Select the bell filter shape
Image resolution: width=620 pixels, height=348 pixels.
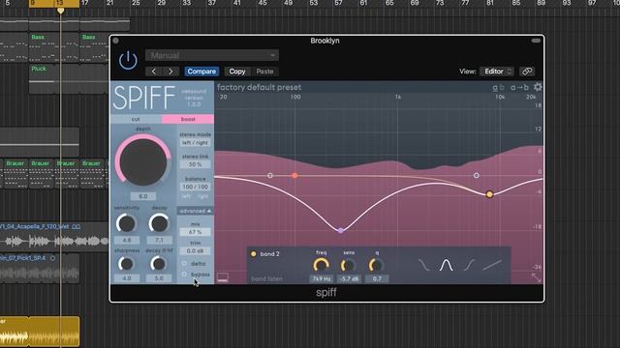pyautogui.click(x=447, y=265)
